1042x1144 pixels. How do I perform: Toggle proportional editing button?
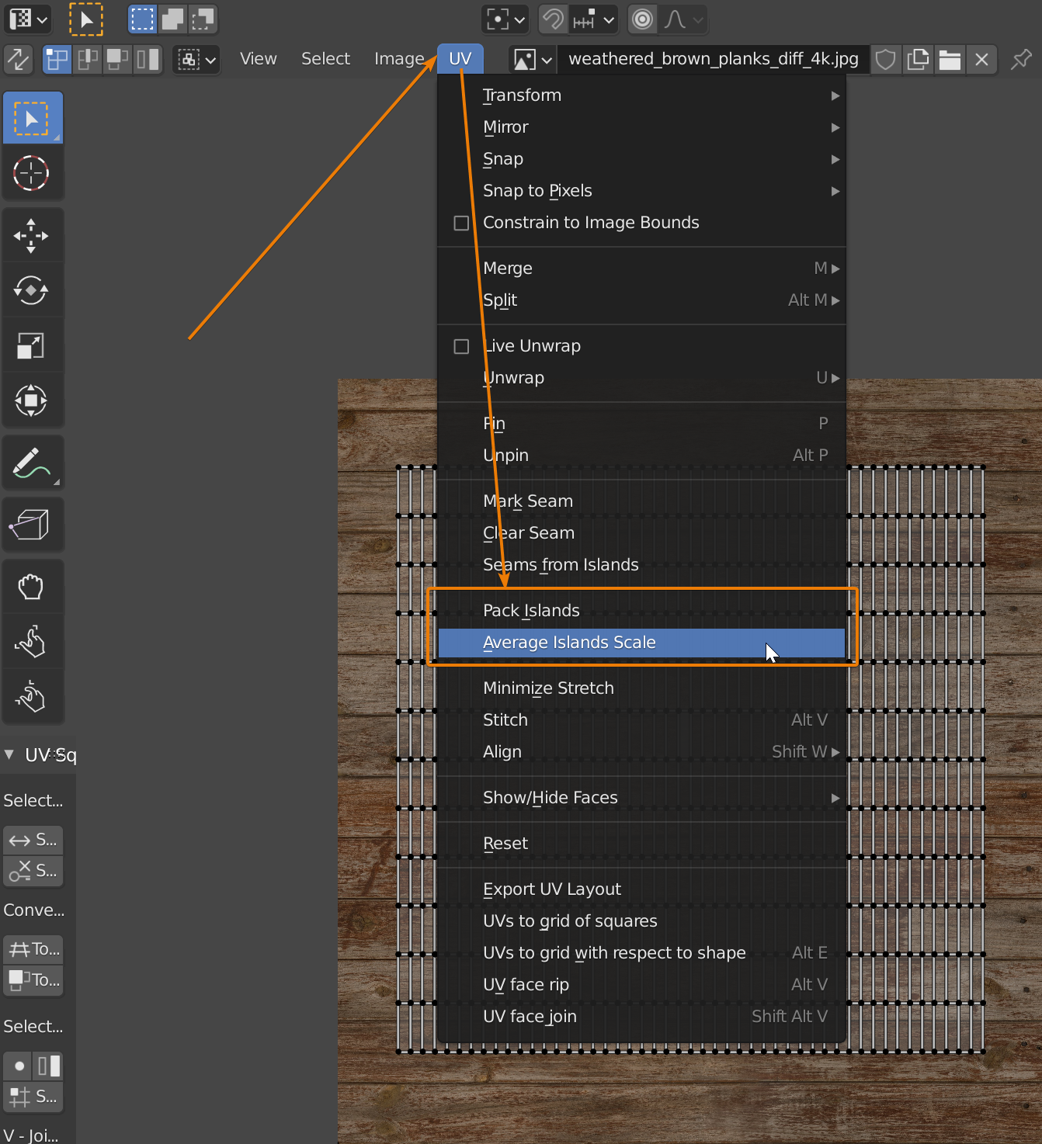(642, 19)
